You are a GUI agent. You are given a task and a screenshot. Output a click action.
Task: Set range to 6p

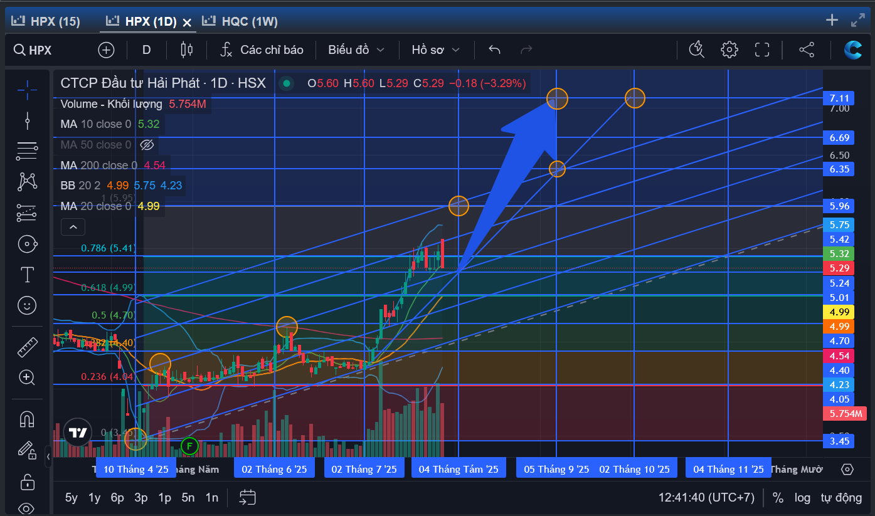point(117,498)
